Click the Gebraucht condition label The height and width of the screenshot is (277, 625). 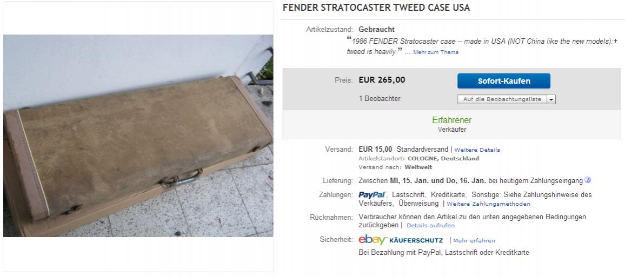coord(376,29)
